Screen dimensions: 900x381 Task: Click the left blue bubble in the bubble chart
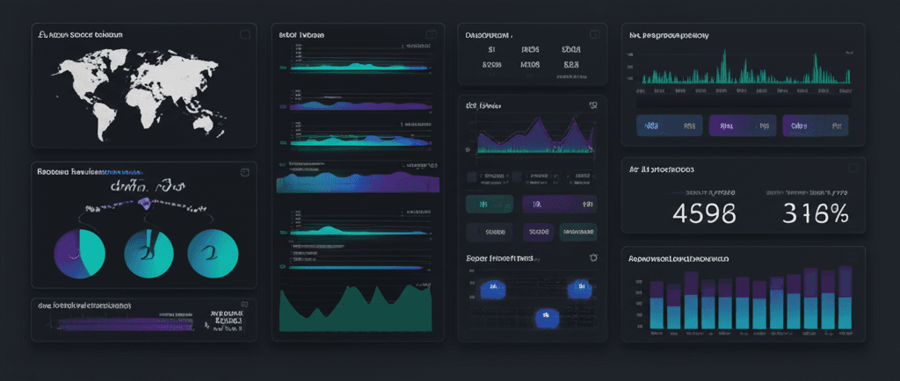coord(492,289)
